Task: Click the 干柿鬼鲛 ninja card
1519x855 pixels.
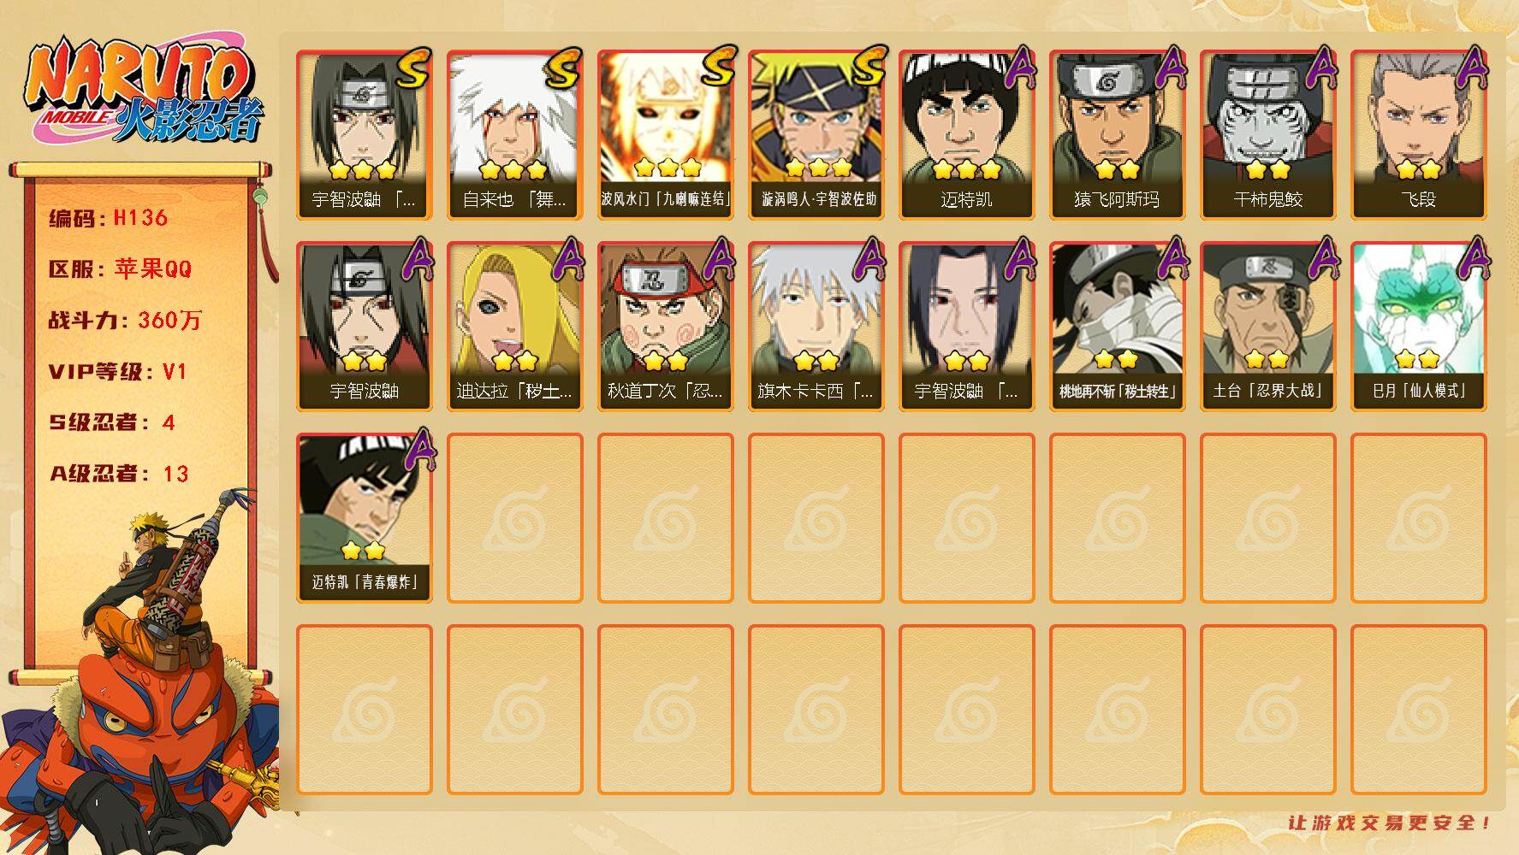Action: [1267, 135]
